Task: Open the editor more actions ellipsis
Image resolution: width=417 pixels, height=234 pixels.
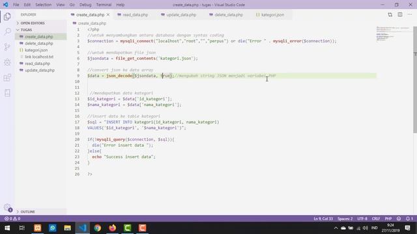Action: click(410, 15)
